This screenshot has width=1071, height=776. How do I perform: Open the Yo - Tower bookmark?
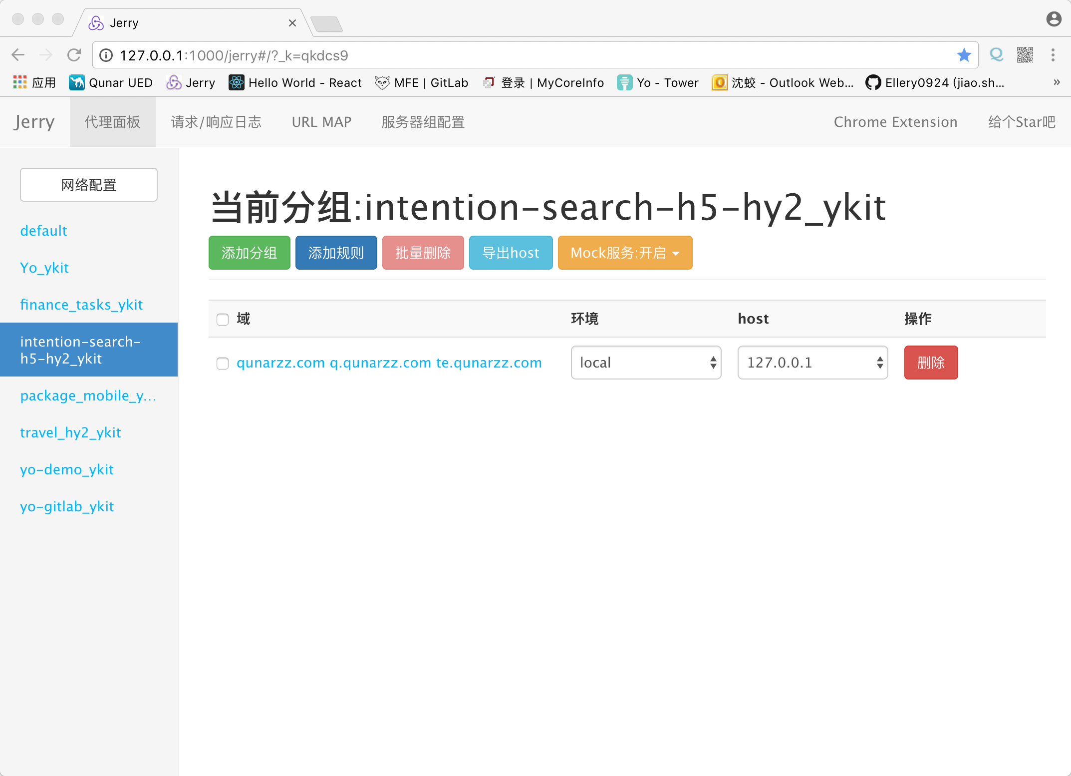pos(658,82)
